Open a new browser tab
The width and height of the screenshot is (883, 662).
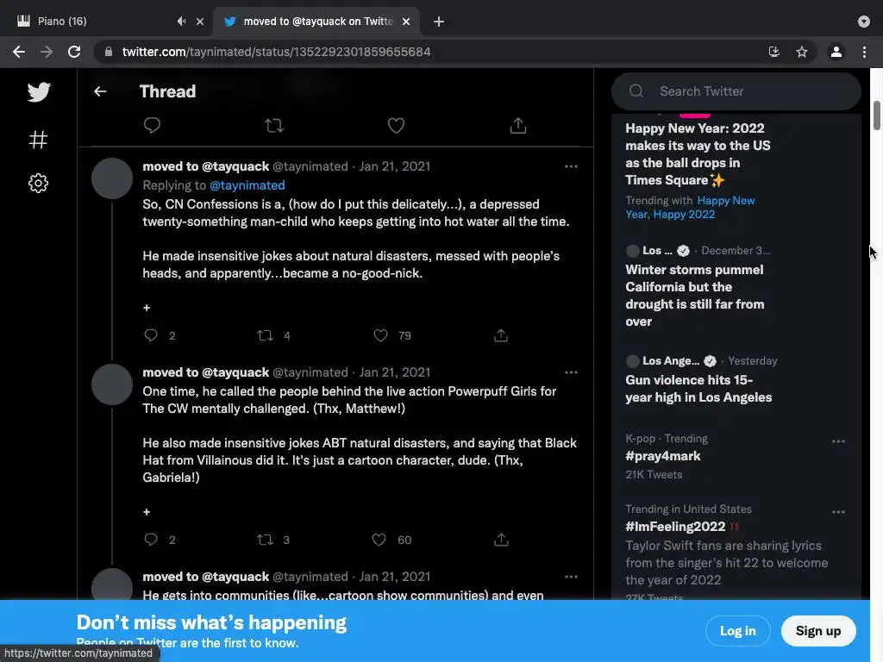click(439, 22)
